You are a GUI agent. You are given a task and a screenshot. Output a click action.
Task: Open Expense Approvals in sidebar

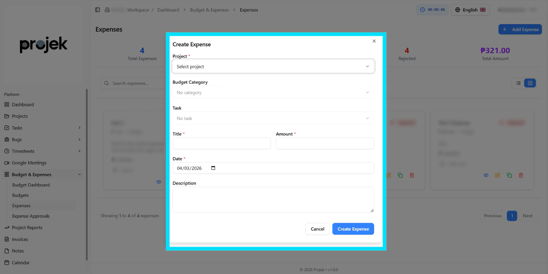(x=31, y=216)
